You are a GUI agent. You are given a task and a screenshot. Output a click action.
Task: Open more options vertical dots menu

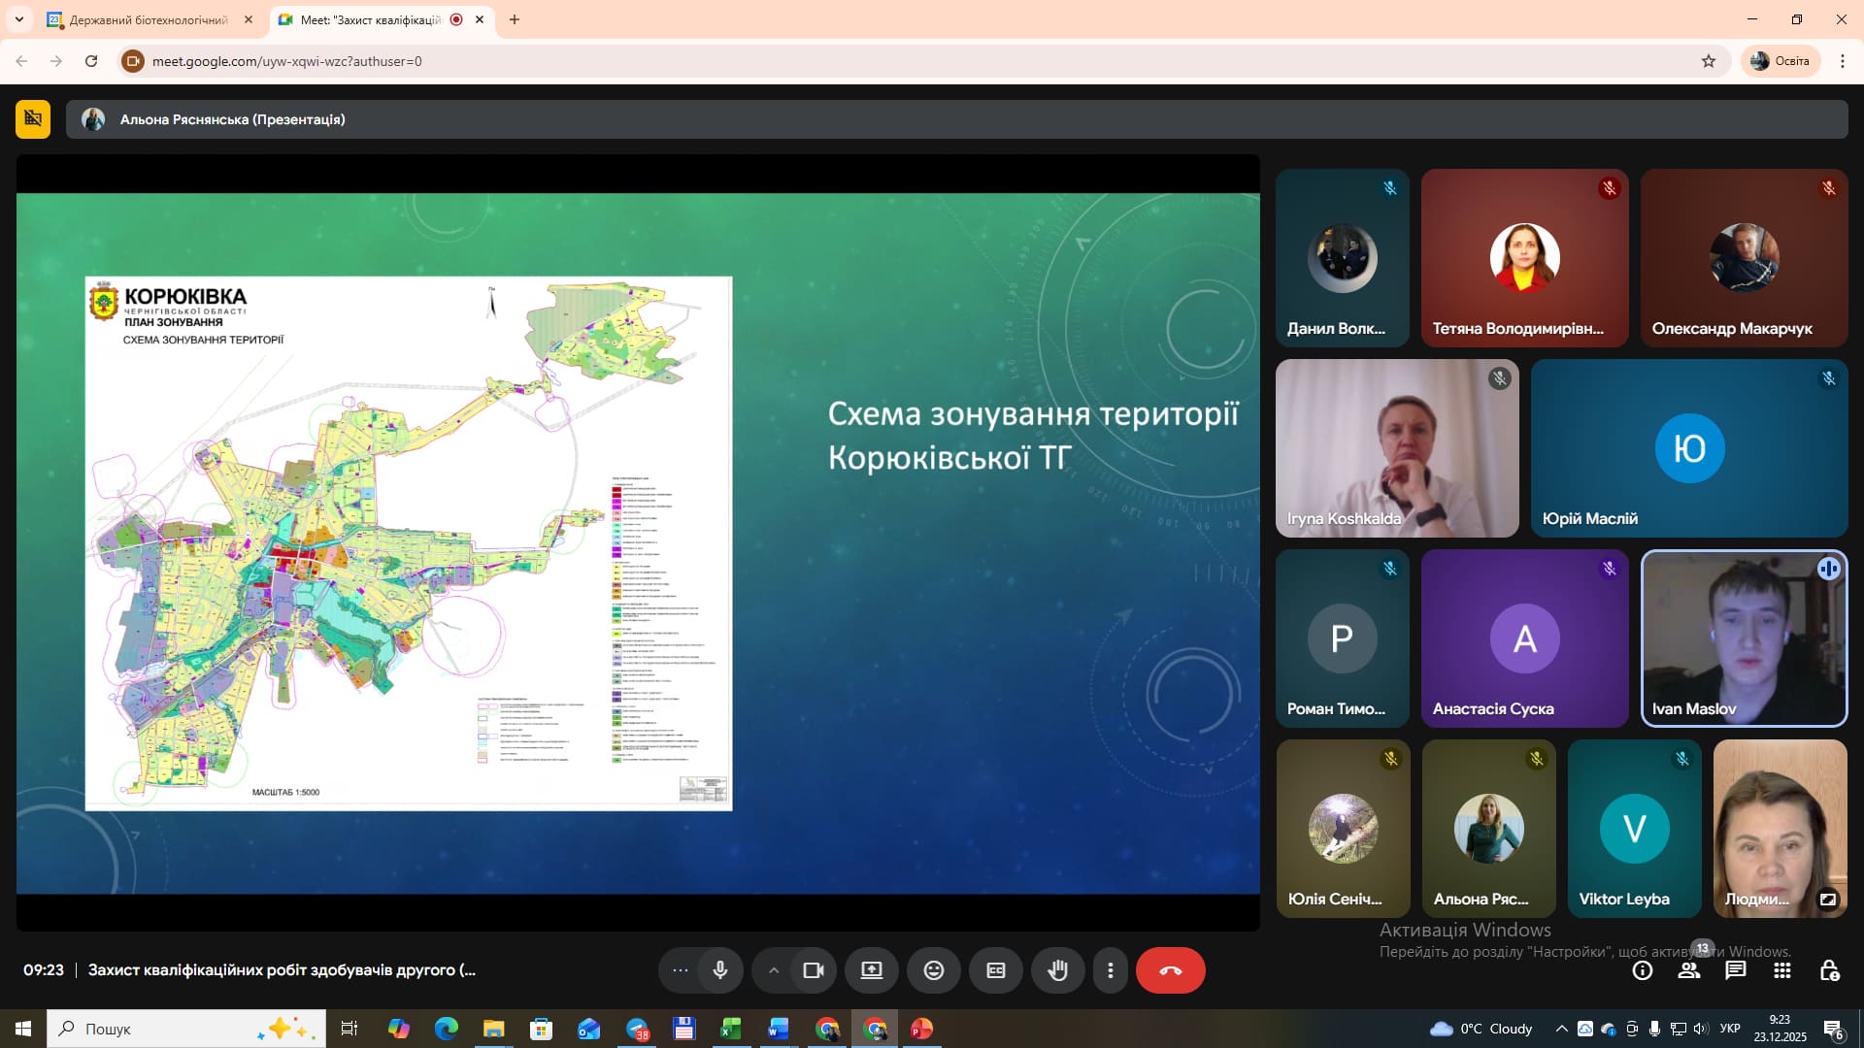click(1111, 970)
